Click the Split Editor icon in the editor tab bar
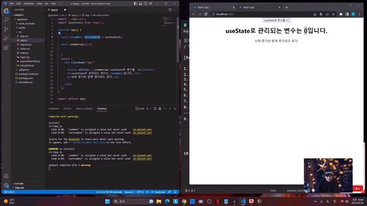 point(170,10)
